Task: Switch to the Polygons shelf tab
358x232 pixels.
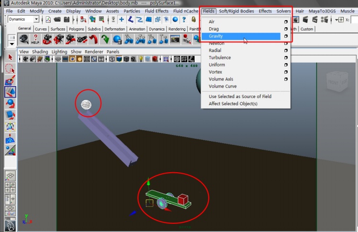Action: tap(76, 29)
